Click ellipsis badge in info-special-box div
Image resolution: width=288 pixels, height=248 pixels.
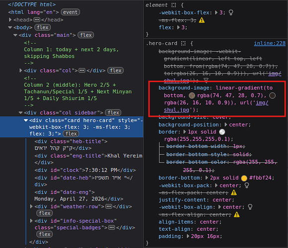[x=112, y=228]
